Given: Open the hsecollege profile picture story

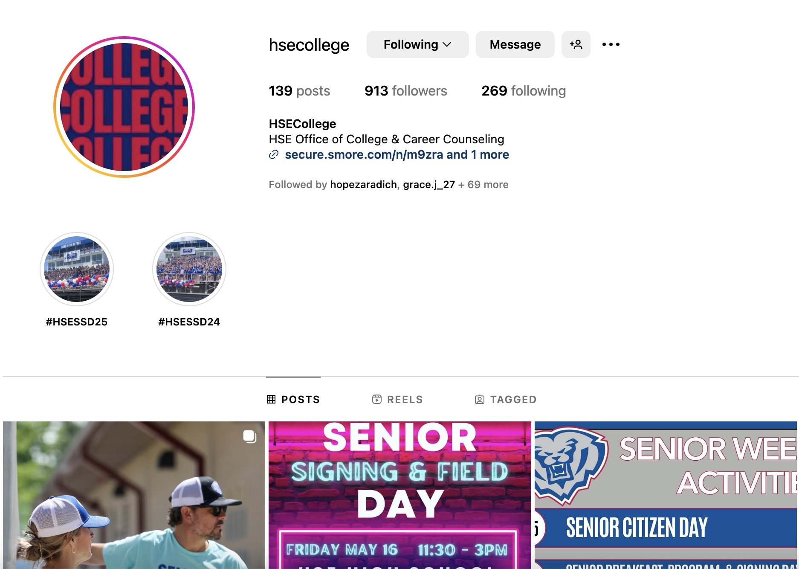Looking at the screenshot, I should [x=124, y=107].
